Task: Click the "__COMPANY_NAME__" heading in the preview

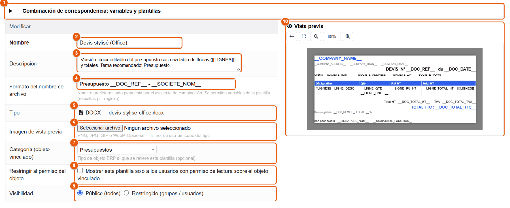Action: pos(338,58)
